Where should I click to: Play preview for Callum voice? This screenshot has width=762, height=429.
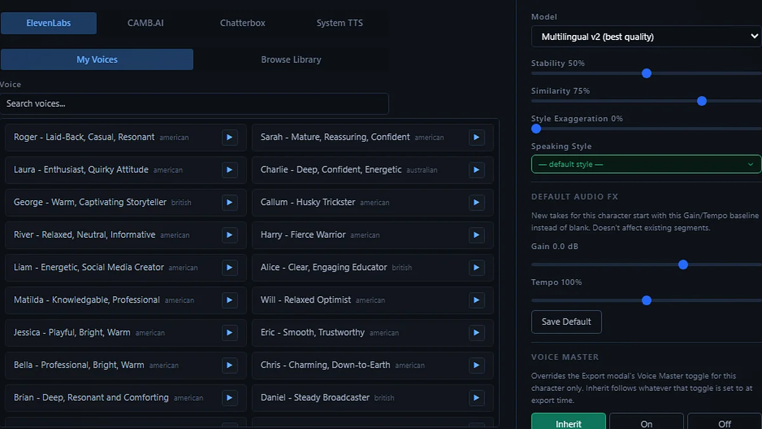pos(476,202)
